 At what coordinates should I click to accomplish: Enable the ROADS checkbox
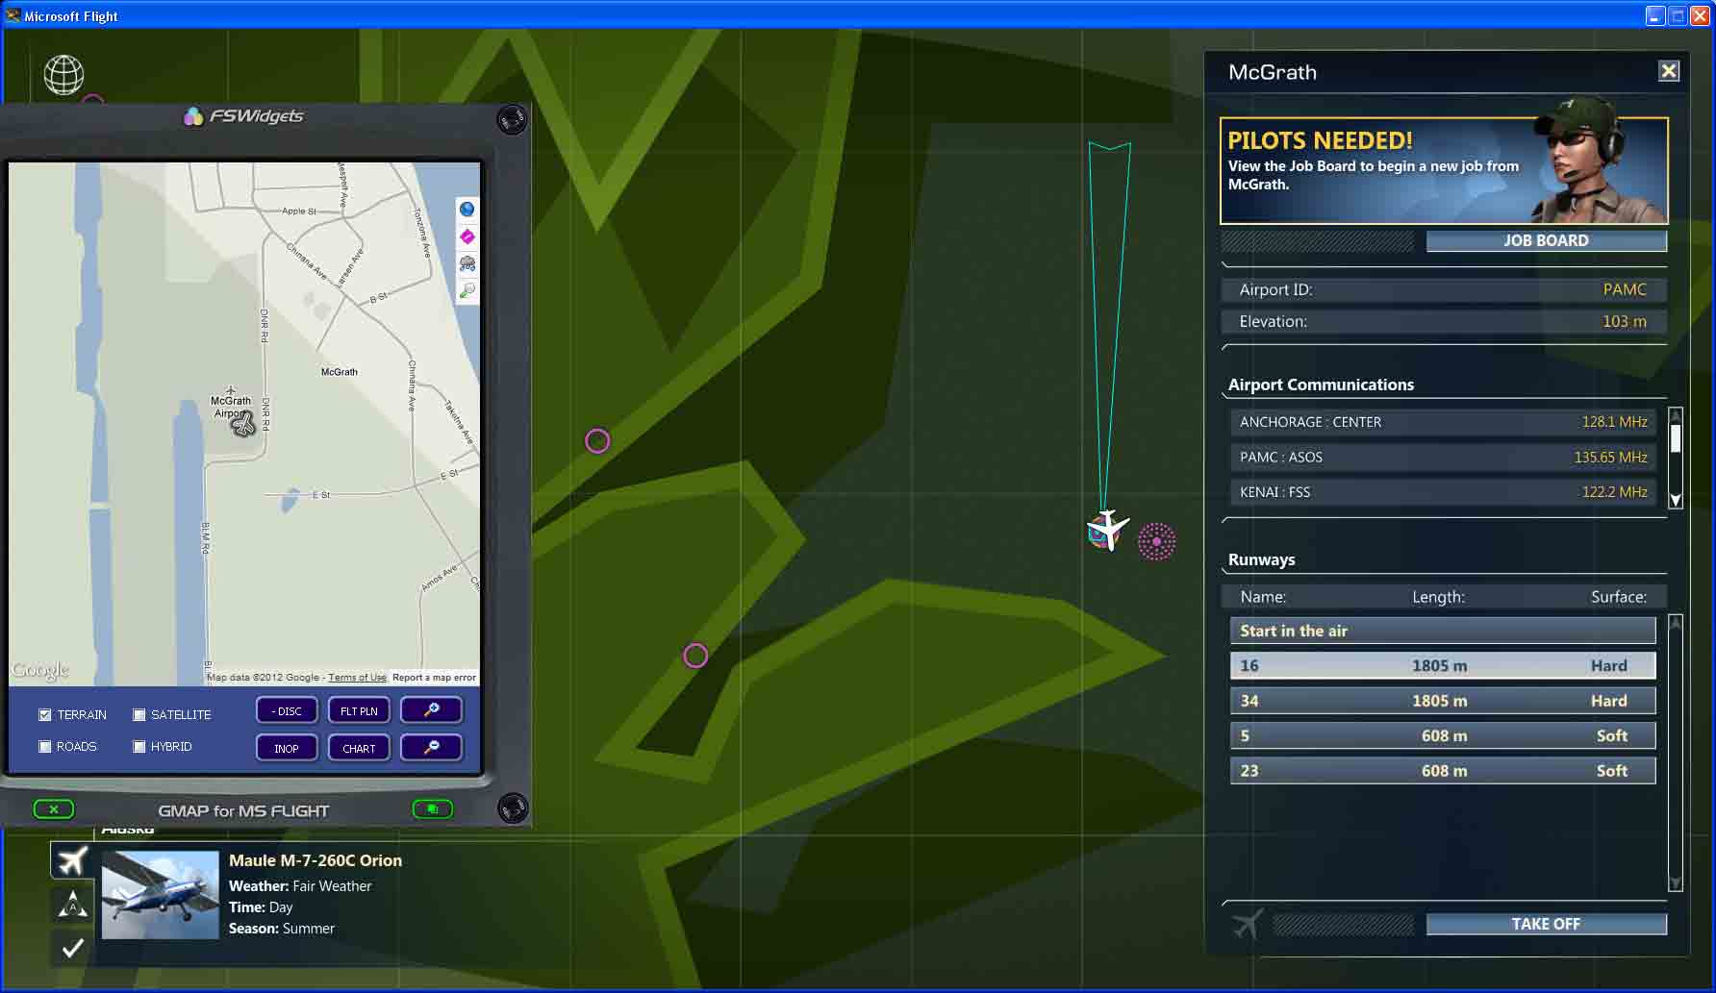click(45, 747)
